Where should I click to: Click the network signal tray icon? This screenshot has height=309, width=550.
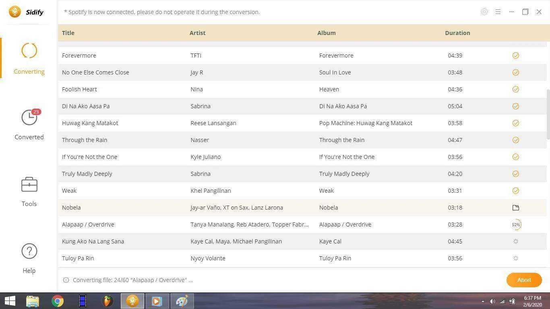tap(502, 301)
